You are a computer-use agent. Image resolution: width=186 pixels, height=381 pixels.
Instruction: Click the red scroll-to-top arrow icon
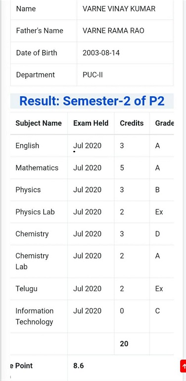point(183,366)
